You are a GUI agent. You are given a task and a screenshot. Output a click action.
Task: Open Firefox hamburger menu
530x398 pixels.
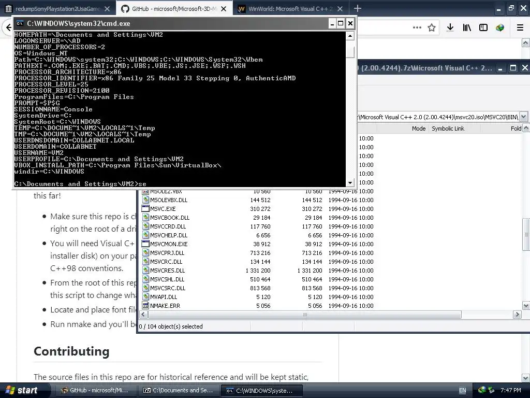pyautogui.click(x=520, y=28)
